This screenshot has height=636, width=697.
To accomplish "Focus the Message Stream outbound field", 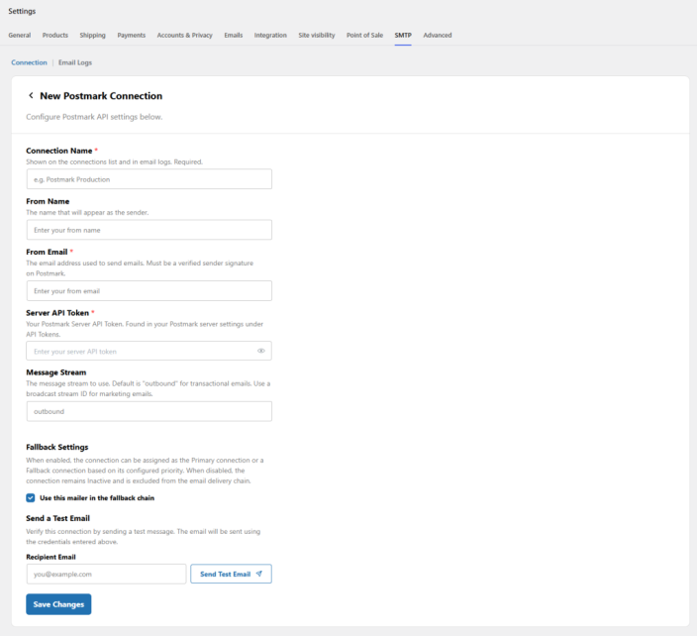I will pos(149,411).
